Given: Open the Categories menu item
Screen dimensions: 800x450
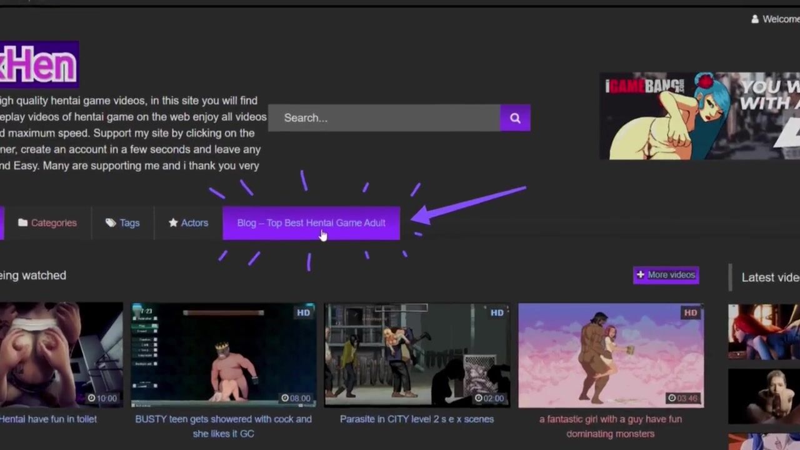Looking at the screenshot, I should pos(54,223).
